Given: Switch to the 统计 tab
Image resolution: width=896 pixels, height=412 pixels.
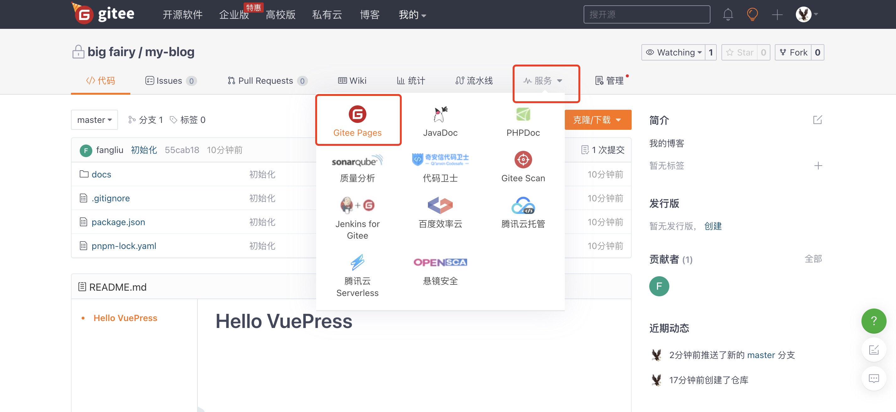Looking at the screenshot, I should (x=411, y=81).
